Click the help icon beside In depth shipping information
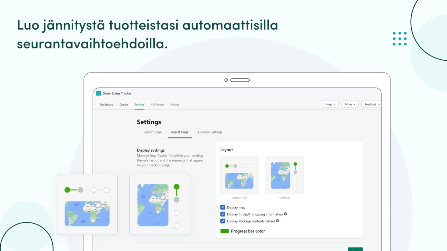 [285, 214]
